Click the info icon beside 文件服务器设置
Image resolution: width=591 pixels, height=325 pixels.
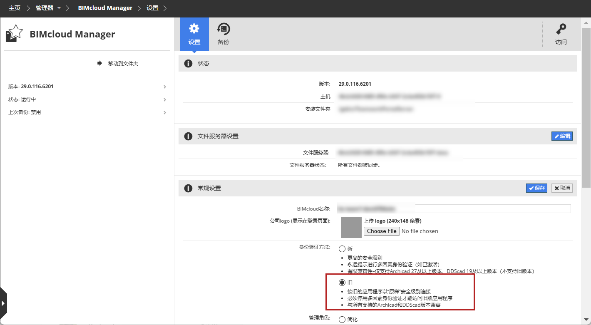pyautogui.click(x=188, y=136)
